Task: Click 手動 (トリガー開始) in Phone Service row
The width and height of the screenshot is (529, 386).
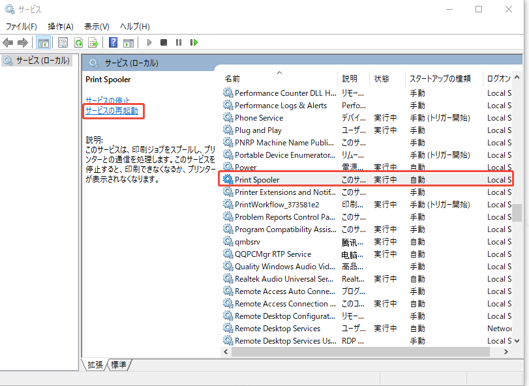Action: pos(440,118)
